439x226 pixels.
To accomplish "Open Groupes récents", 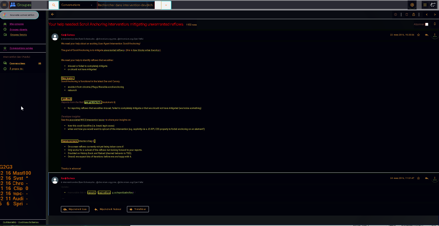I will tap(18, 30).
